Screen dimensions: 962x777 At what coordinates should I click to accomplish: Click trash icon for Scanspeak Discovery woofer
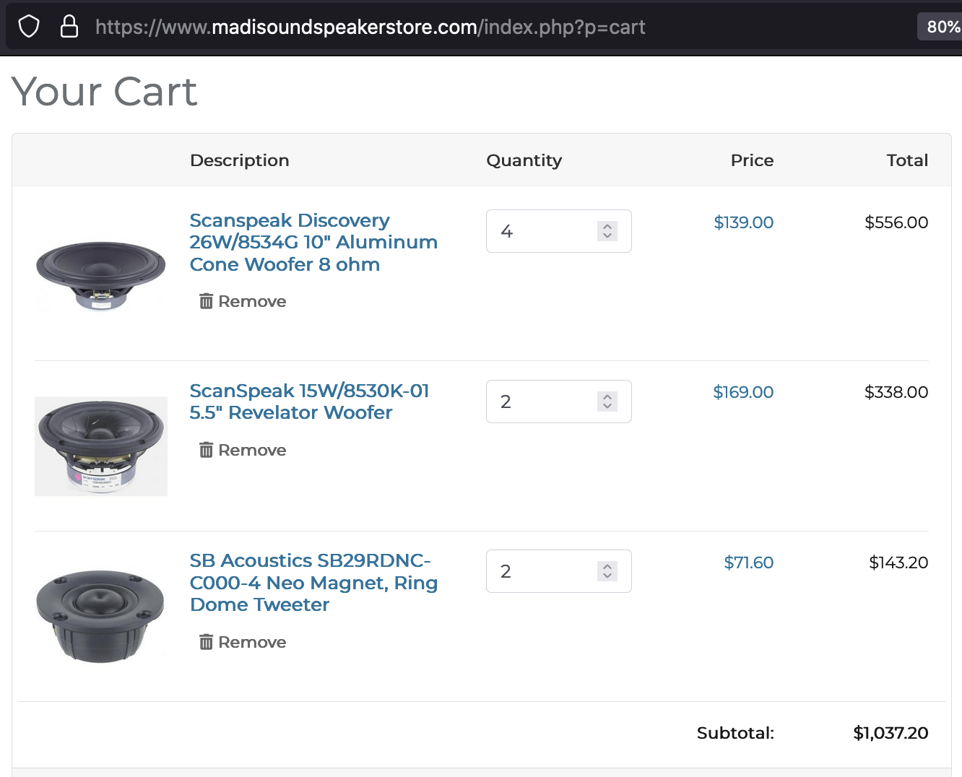[x=207, y=301]
